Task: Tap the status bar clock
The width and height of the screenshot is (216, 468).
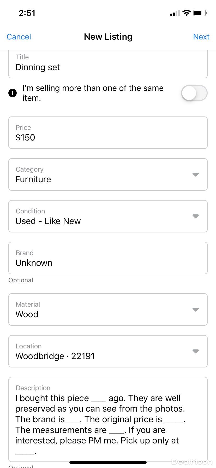Action: coord(27,13)
